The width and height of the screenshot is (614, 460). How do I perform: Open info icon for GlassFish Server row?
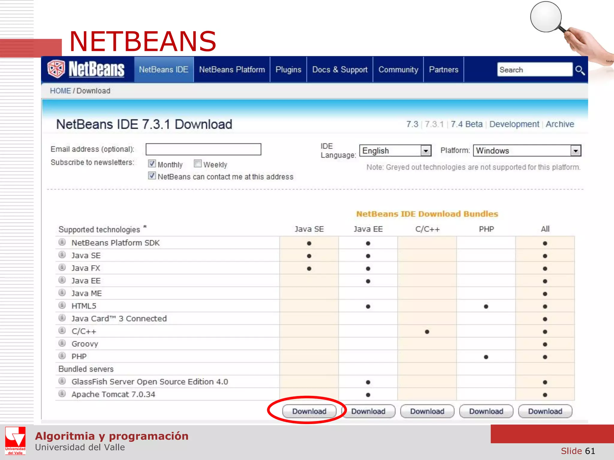[x=62, y=381]
